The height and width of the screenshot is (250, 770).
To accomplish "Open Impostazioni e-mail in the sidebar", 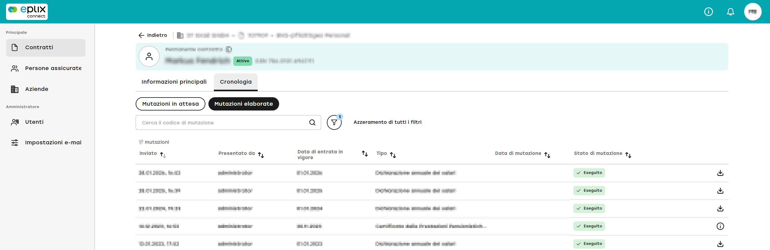I will 46,143.
